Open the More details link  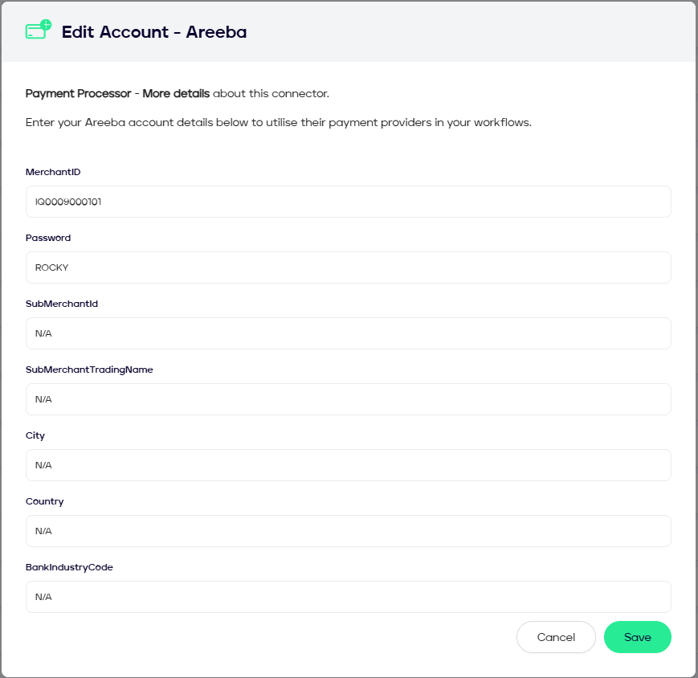(x=176, y=94)
